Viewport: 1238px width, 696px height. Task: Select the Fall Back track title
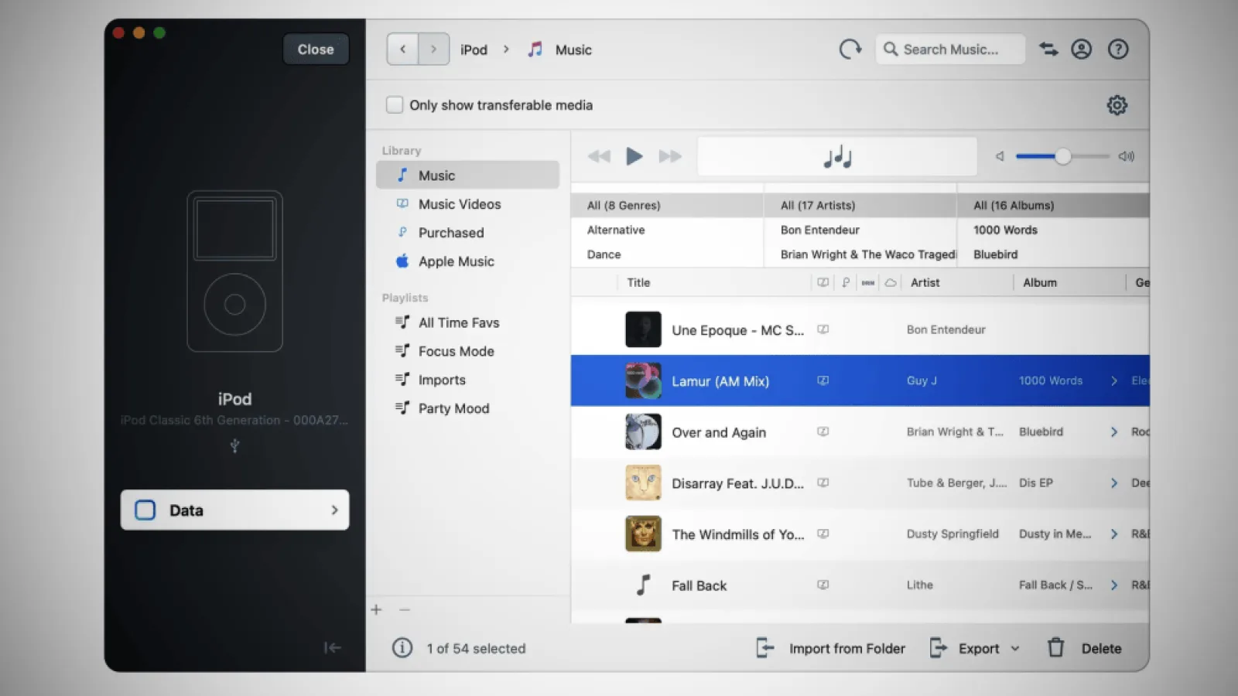pos(699,585)
